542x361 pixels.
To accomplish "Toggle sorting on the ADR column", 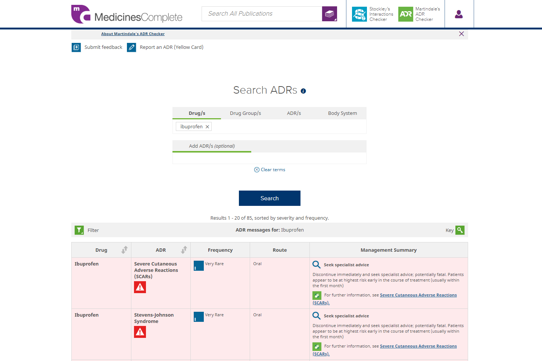I will 183,250.
